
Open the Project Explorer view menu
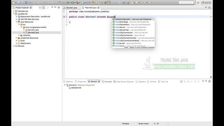52,7
